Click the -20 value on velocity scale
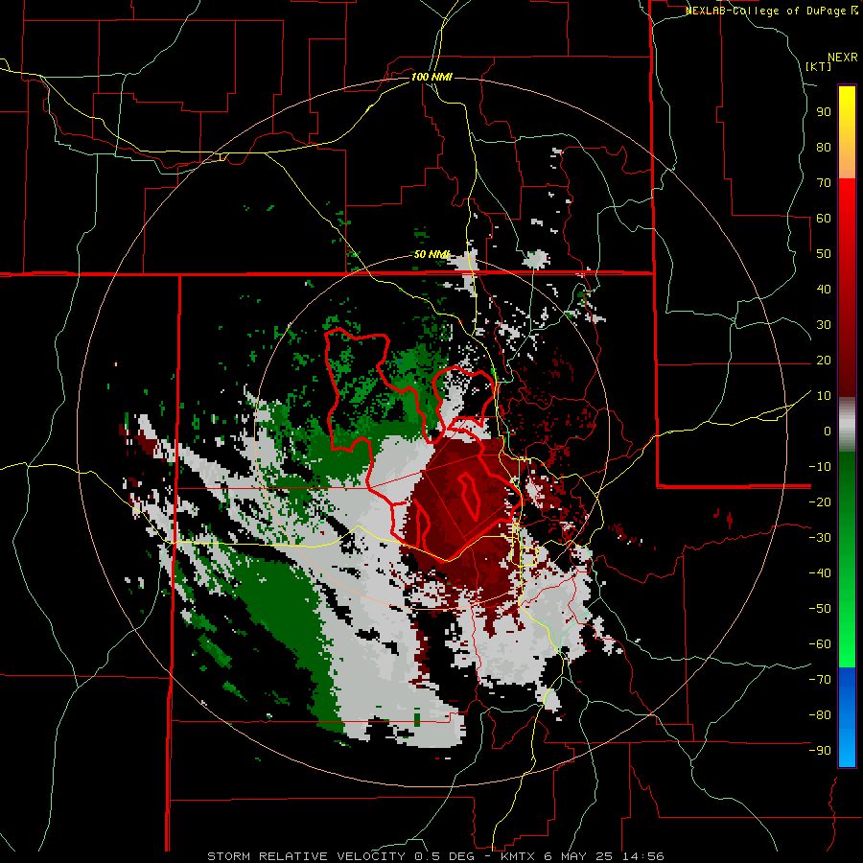Screen dimensions: 863x863 [820, 501]
